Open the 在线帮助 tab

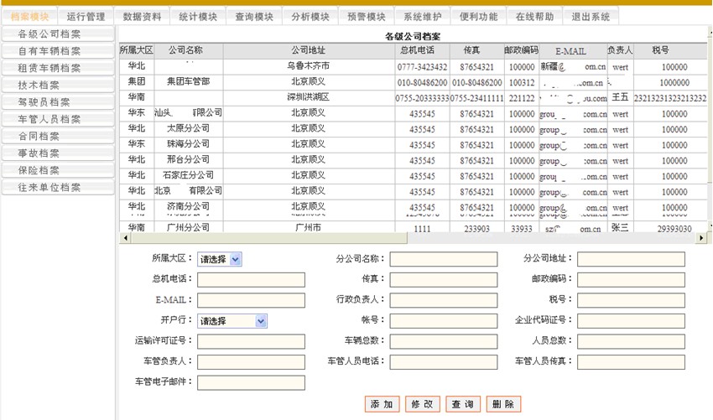click(x=535, y=17)
